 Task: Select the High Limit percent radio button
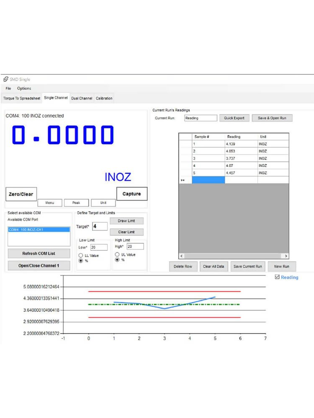coord(117,260)
